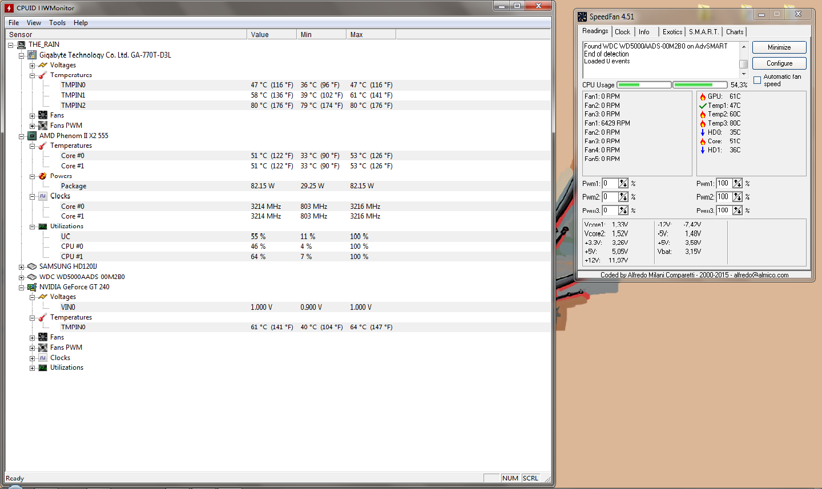The width and height of the screenshot is (822, 489).
Task: Click the Fans icon under NVIDIA GeForce
Action: [43, 337]
